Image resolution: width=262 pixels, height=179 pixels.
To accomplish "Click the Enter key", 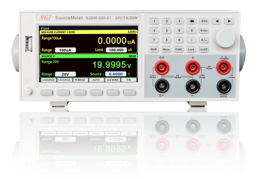I will 204,31.
